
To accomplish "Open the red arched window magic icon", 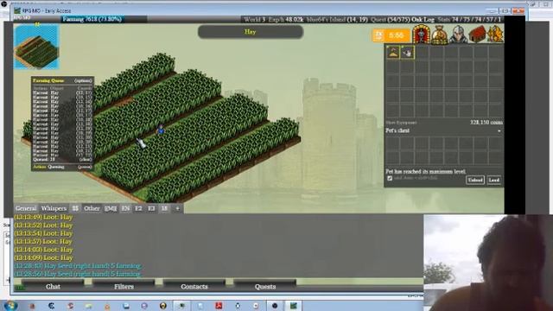I will pyautogui.click(x=421, y=35).
